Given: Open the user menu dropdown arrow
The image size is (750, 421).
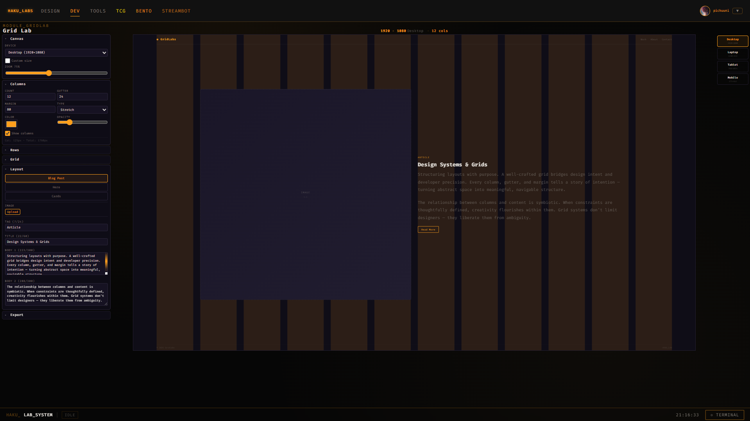Looking at the screenshot, I should point(737,11).
